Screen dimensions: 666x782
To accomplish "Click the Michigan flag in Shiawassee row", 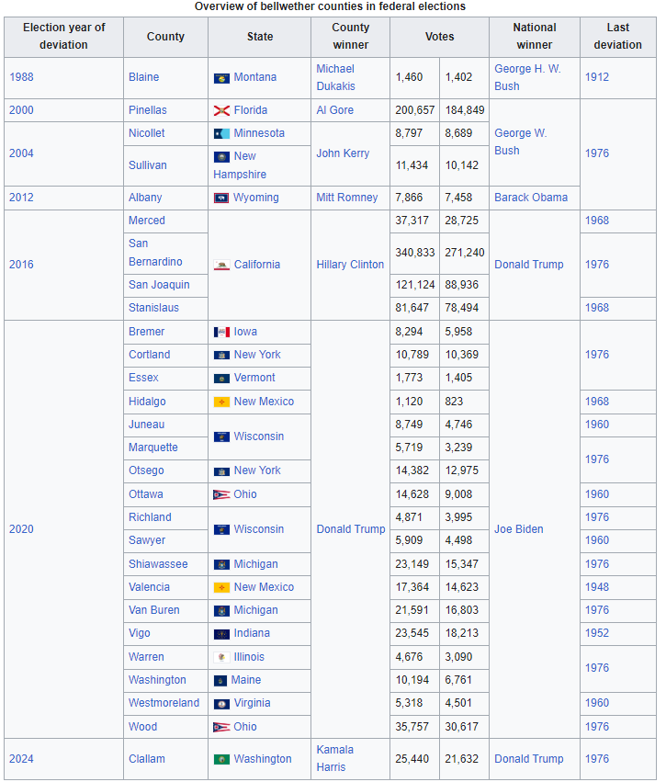I will [221, 564].
